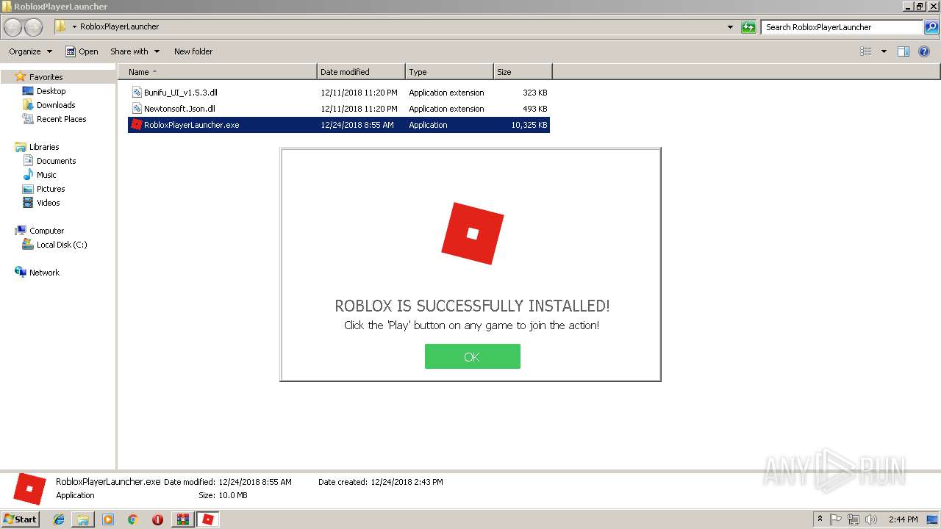Open Libraries in the navigation pane
Screen dimensions: 941x529
click(44, 147)
